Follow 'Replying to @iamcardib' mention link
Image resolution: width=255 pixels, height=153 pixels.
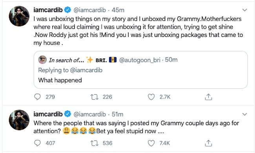[x=86, y=70]
